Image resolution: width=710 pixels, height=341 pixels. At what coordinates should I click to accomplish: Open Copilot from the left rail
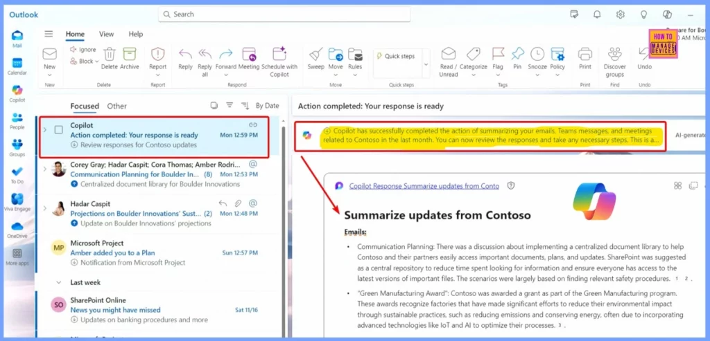pyautogui.click(x=17, y=93)
